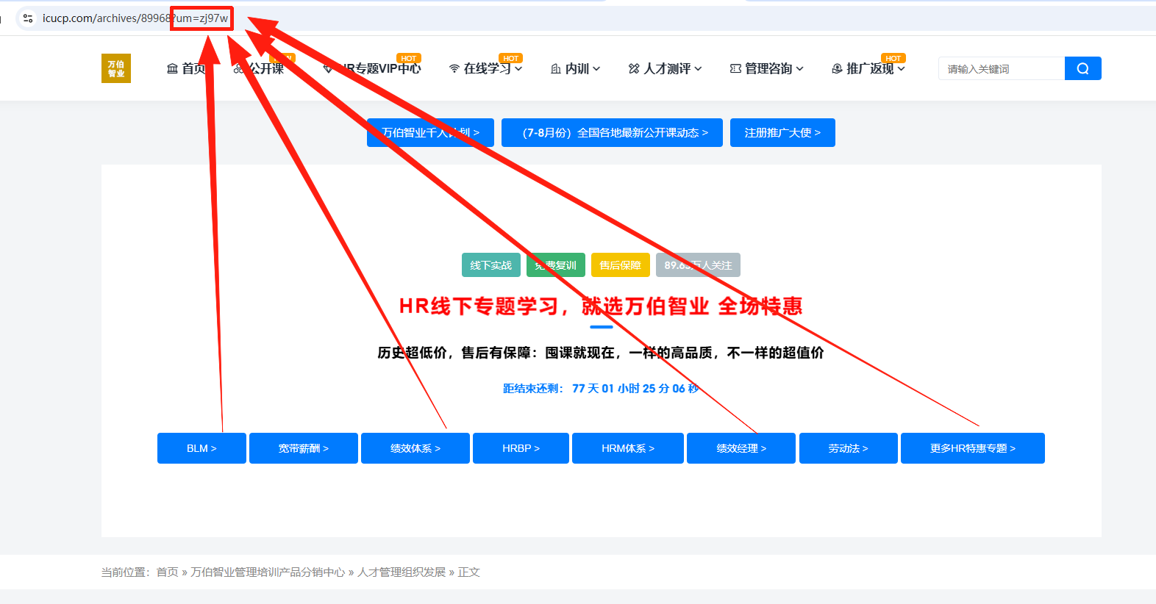The height and width of the screenshot is (604, 1156).
Task: Click the 劳动法 topic button
Action: [848, 448]
